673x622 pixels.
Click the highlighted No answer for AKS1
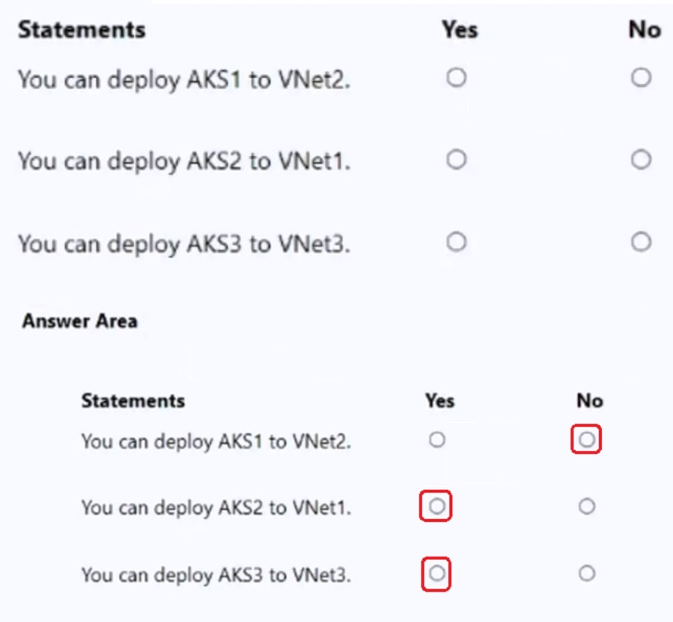tap(586, 439)
